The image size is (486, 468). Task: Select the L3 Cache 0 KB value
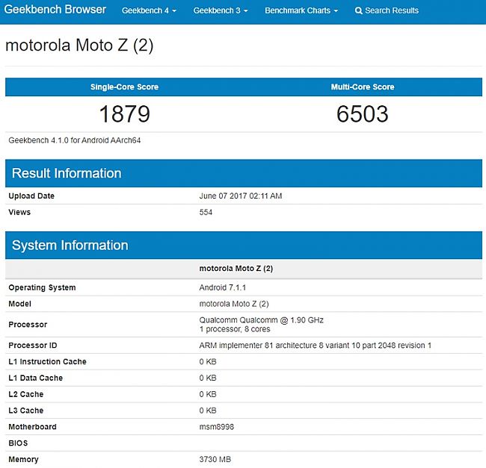[x=208, y=411]
